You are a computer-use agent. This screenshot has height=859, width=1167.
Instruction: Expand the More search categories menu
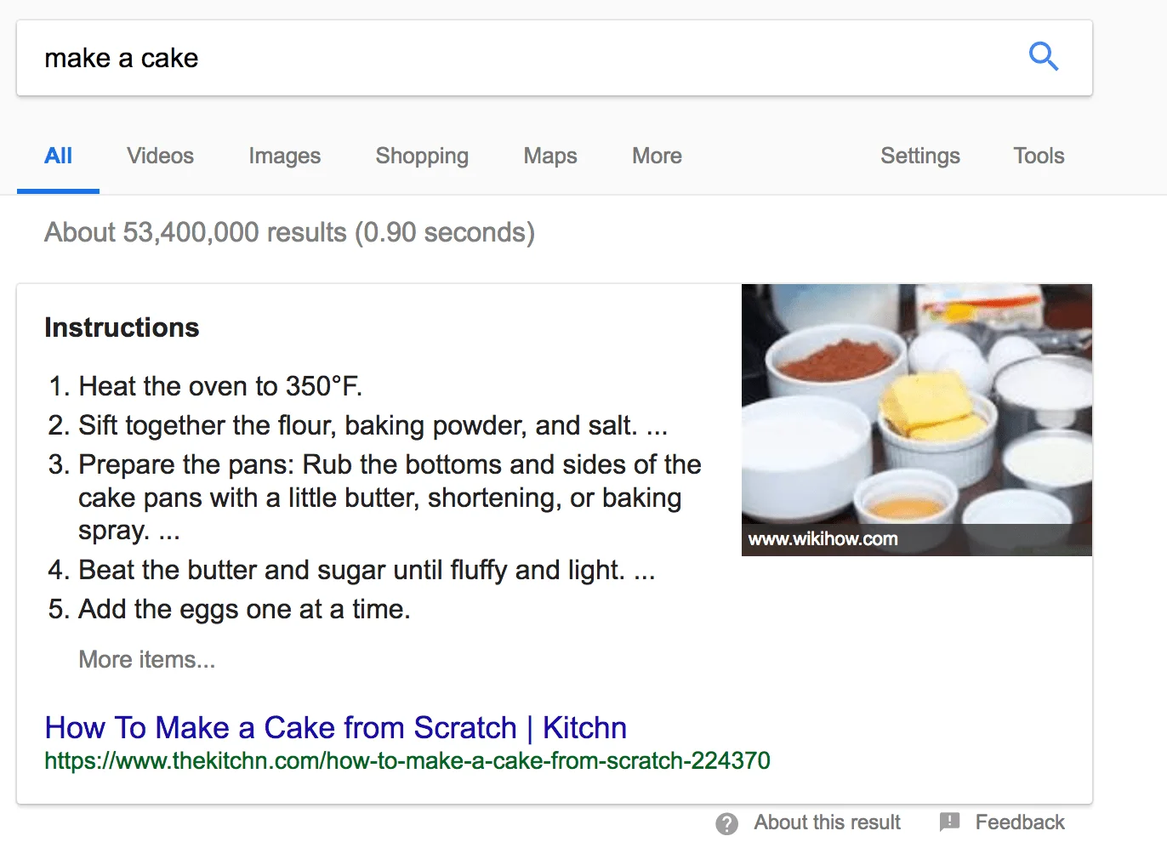point(657,156)
